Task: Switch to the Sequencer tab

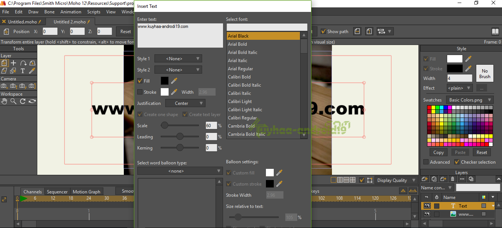Action: click(x=57, y=192)
